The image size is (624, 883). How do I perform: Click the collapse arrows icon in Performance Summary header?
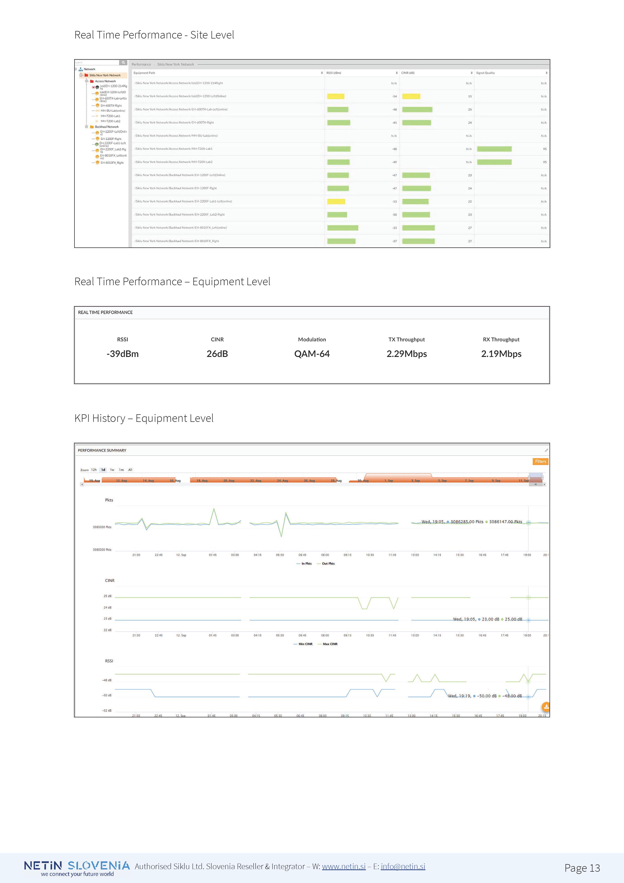(x=546, y=450)
